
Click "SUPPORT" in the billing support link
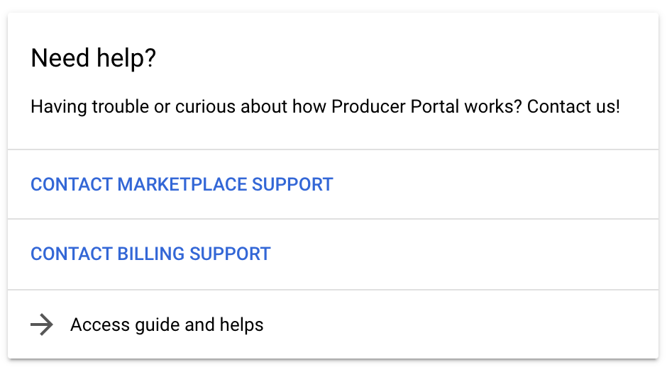230,254
